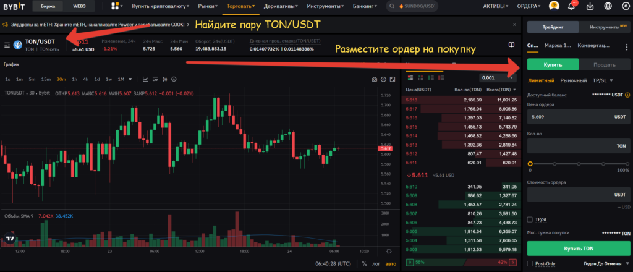Click the quantity slider handle at 0
Image resolution: width=633 pixels, height=272 pixels.
[x=530, y=164]
